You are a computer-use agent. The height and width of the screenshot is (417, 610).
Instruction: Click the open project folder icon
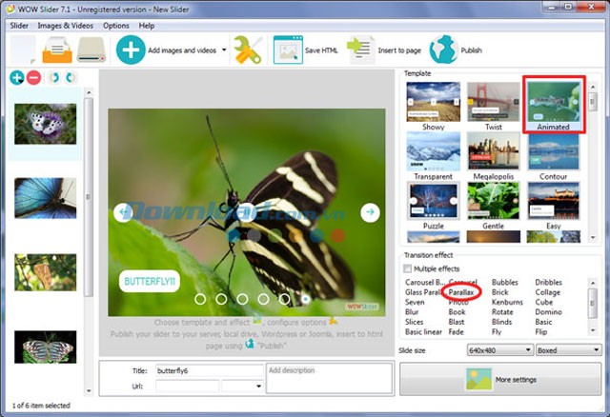click(57, 50)
